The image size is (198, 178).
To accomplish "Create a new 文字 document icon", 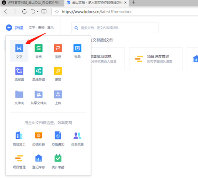I will pyautogui.click(x=19, y=48).
